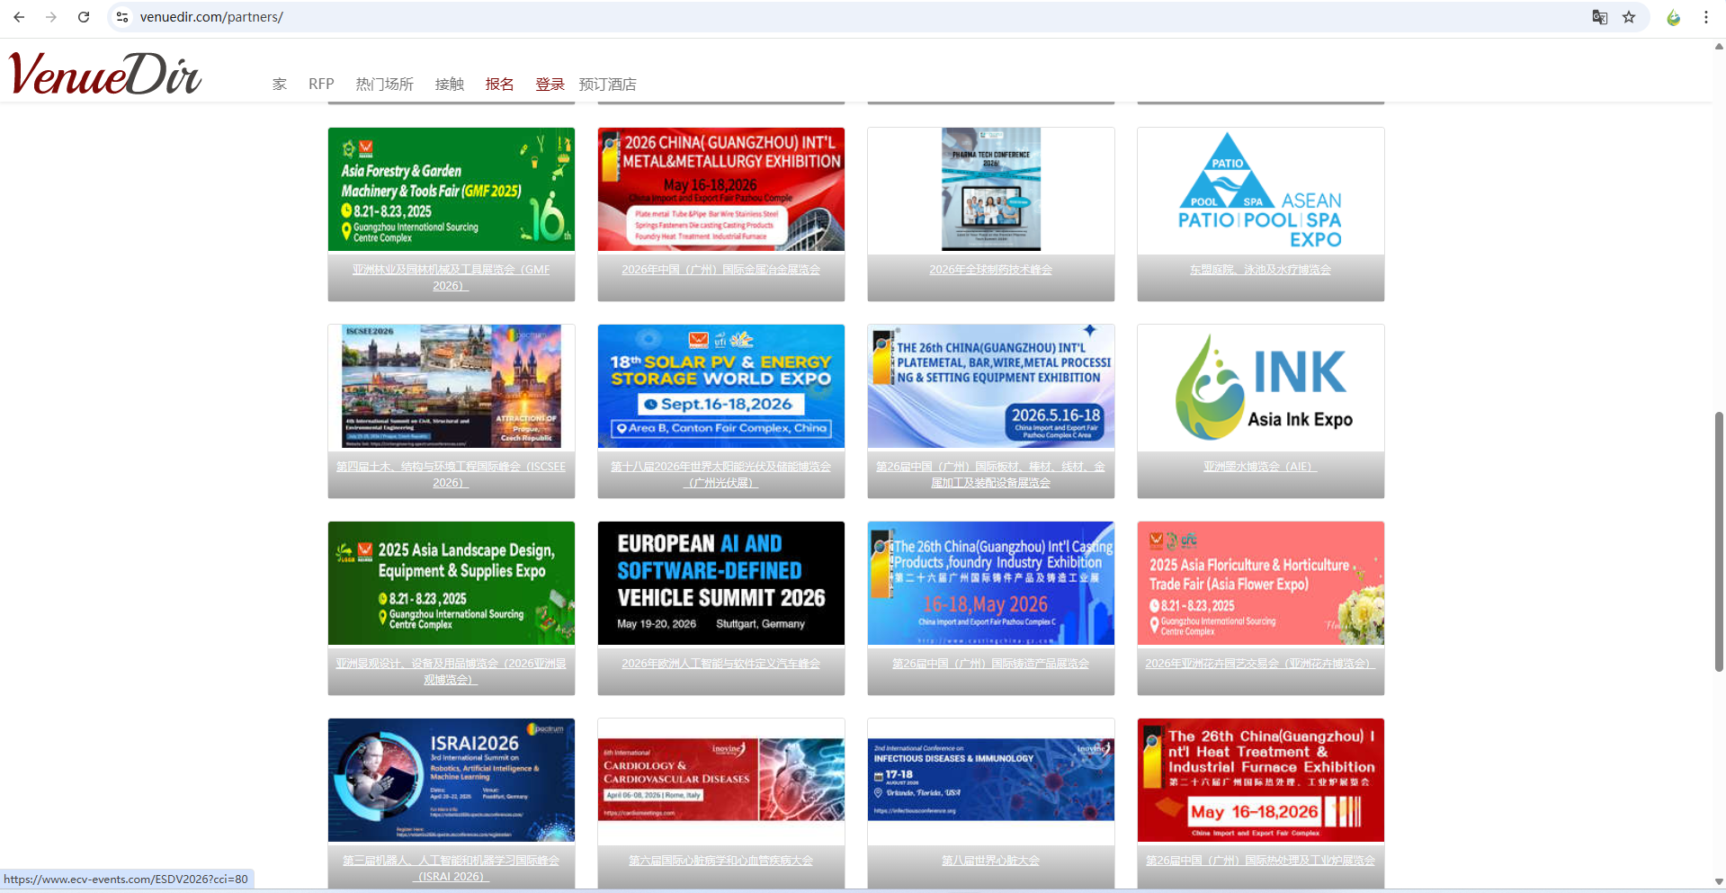The height and width of the screenshot is (893, 1726).
Task: Open the RFP menu item
Action: 321,84
